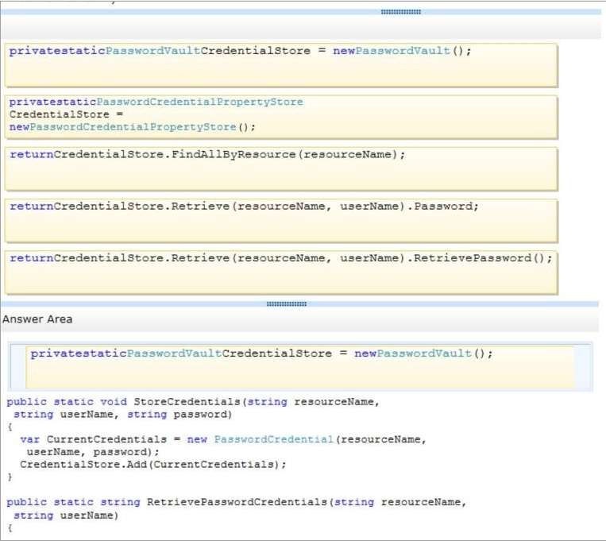Viewport: 606px width, 541px height.
Task: Click the StoreCredentials method signature line
Action: (x=193, y=402)
